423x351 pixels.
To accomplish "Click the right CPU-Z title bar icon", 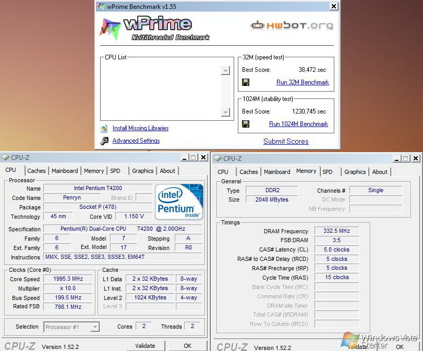I will click(217, 158).
